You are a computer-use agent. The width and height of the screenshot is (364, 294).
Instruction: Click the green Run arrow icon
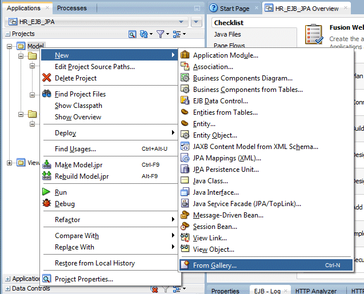(46, 192)
